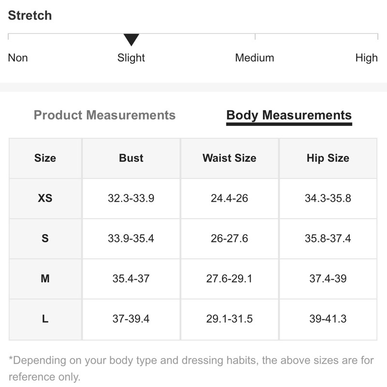Click the XS bust value 32.3-33.9
387x387 pixels.
click(131, 198)
